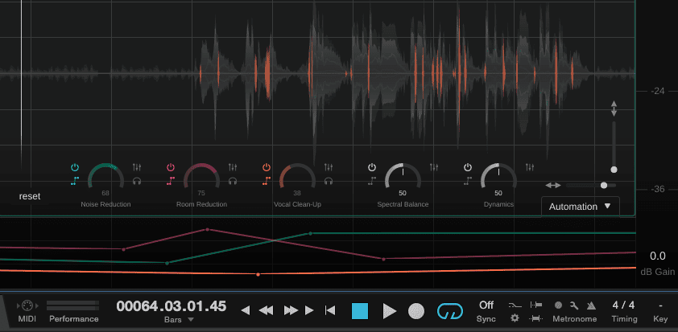678x332 pixels.
Task: Click the MIDI icon in transport bar
Action: (x=27, y=306)
